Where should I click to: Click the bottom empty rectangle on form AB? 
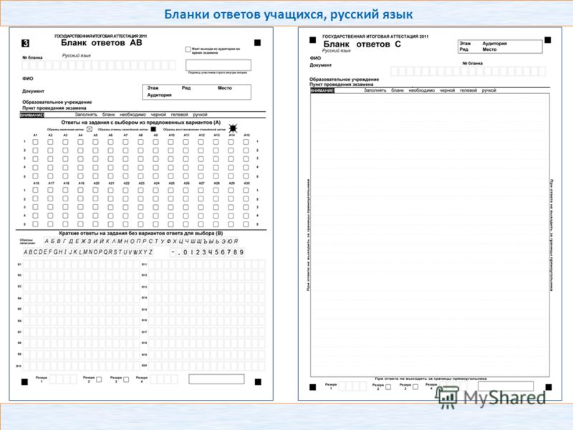[216, 379]
